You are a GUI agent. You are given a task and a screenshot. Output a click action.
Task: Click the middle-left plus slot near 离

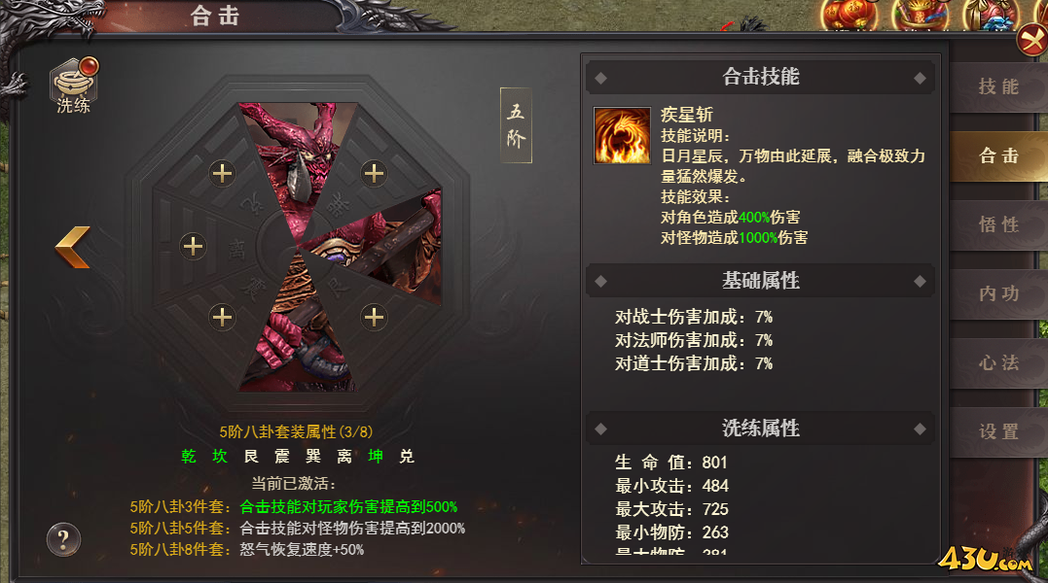pos(193,246)
